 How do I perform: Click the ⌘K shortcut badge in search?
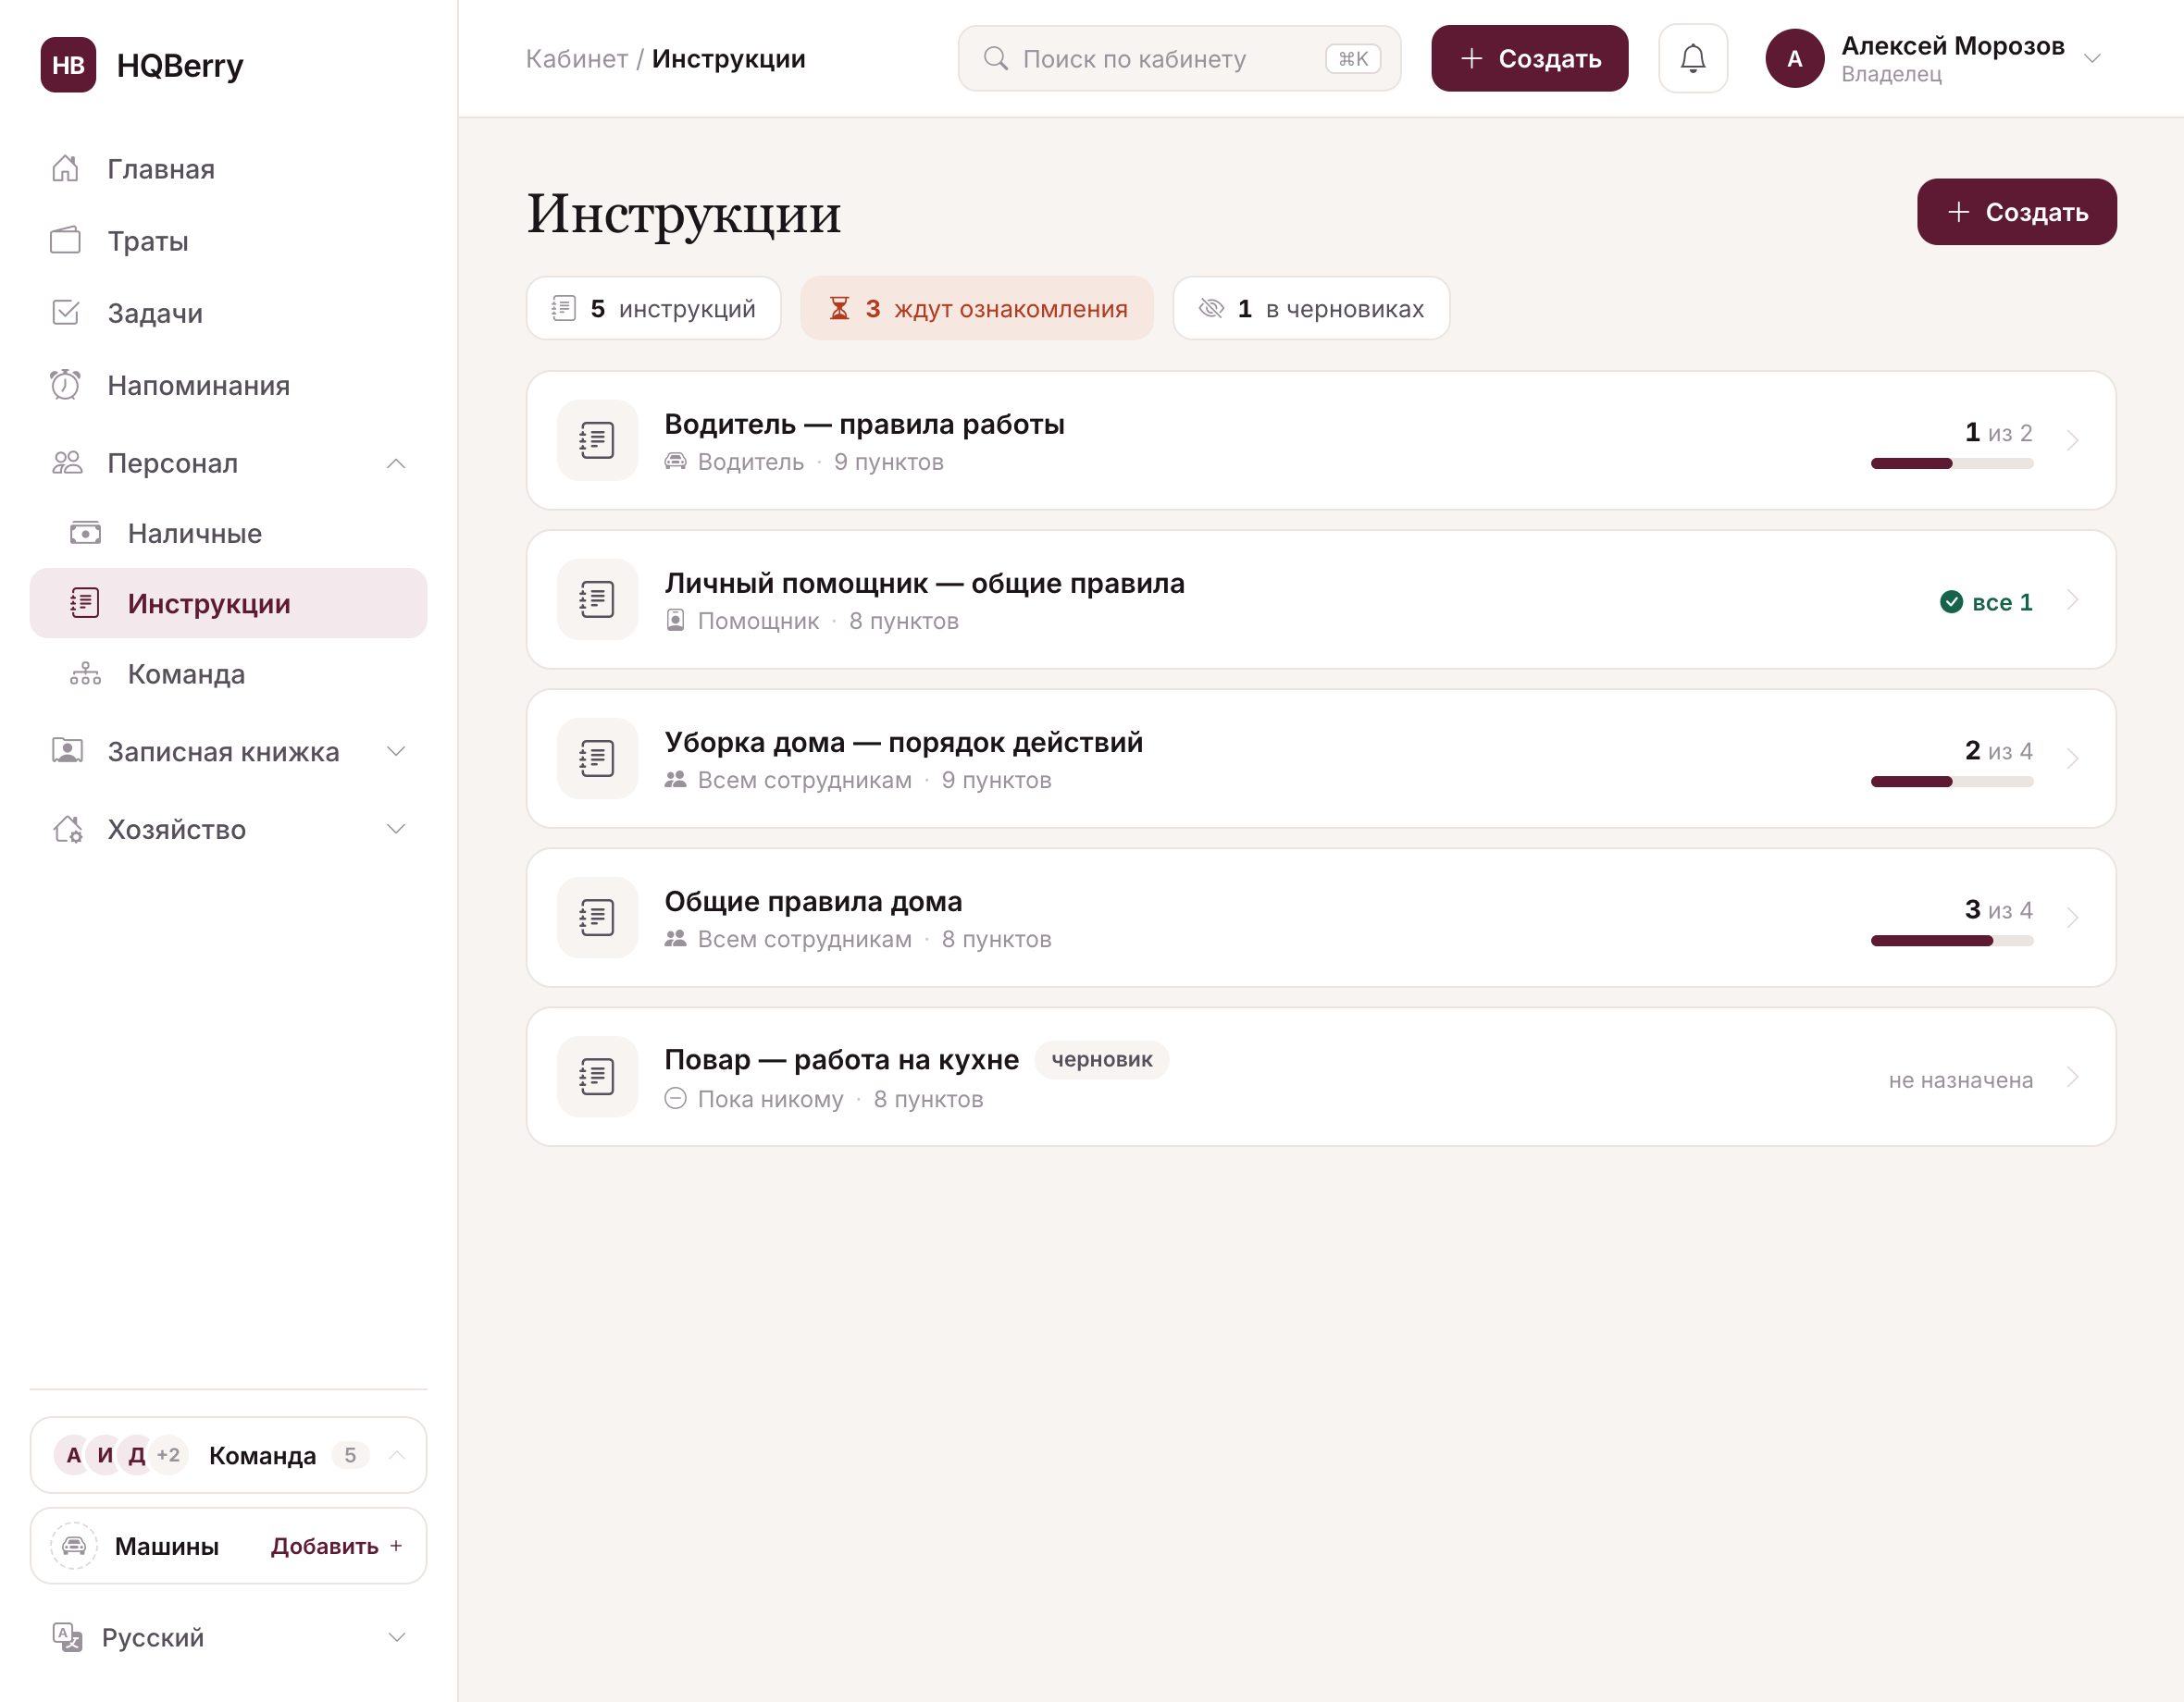pyautogui.click(x=1352, y=59)
